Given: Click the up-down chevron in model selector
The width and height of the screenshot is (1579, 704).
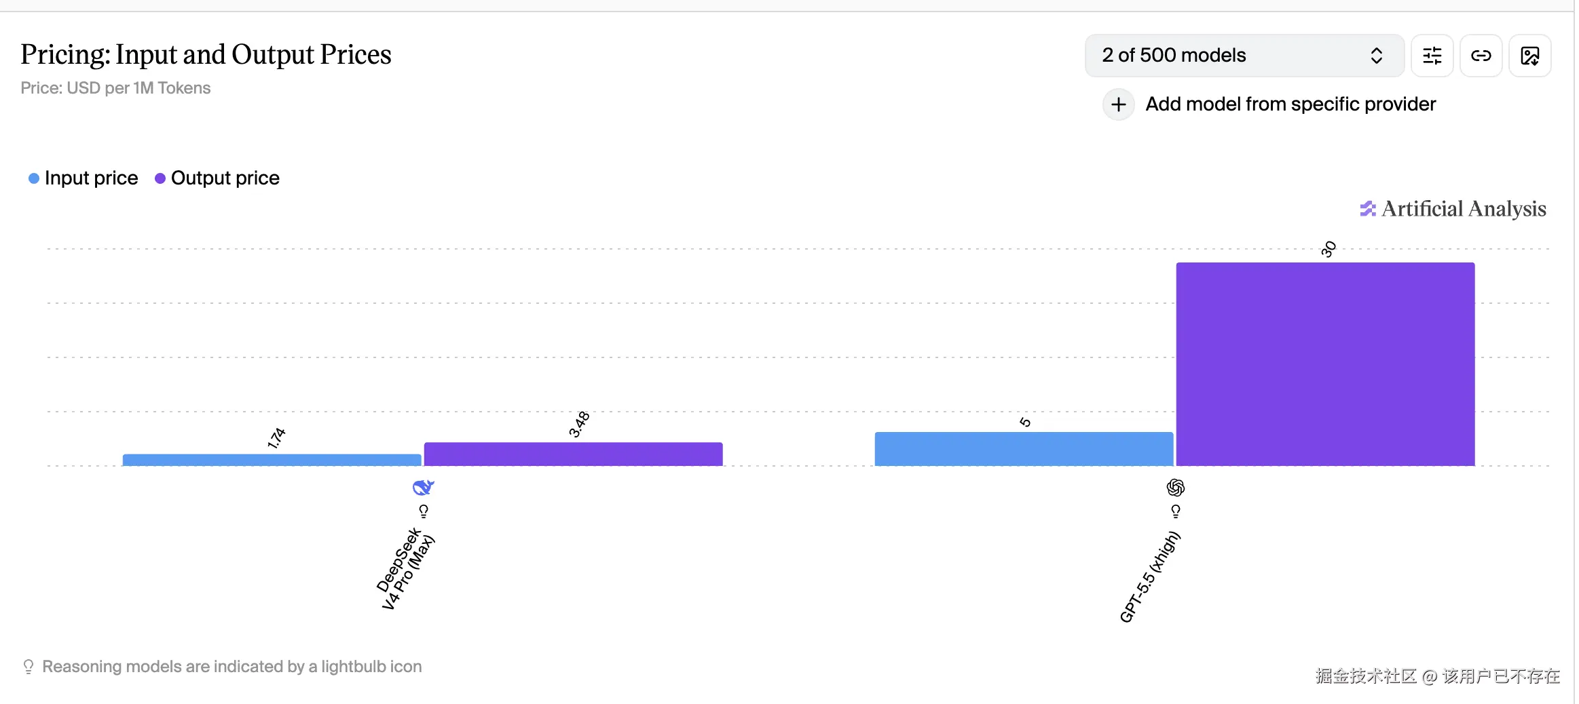Looking at the screenshot, I should coord(1376,56).
